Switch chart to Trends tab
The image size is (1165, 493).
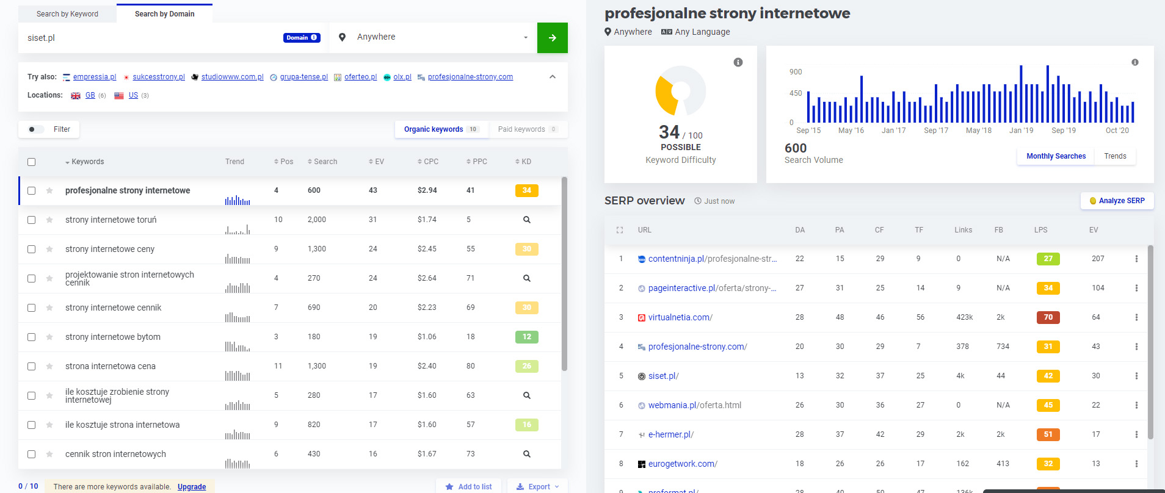(x=1115, y=156)
